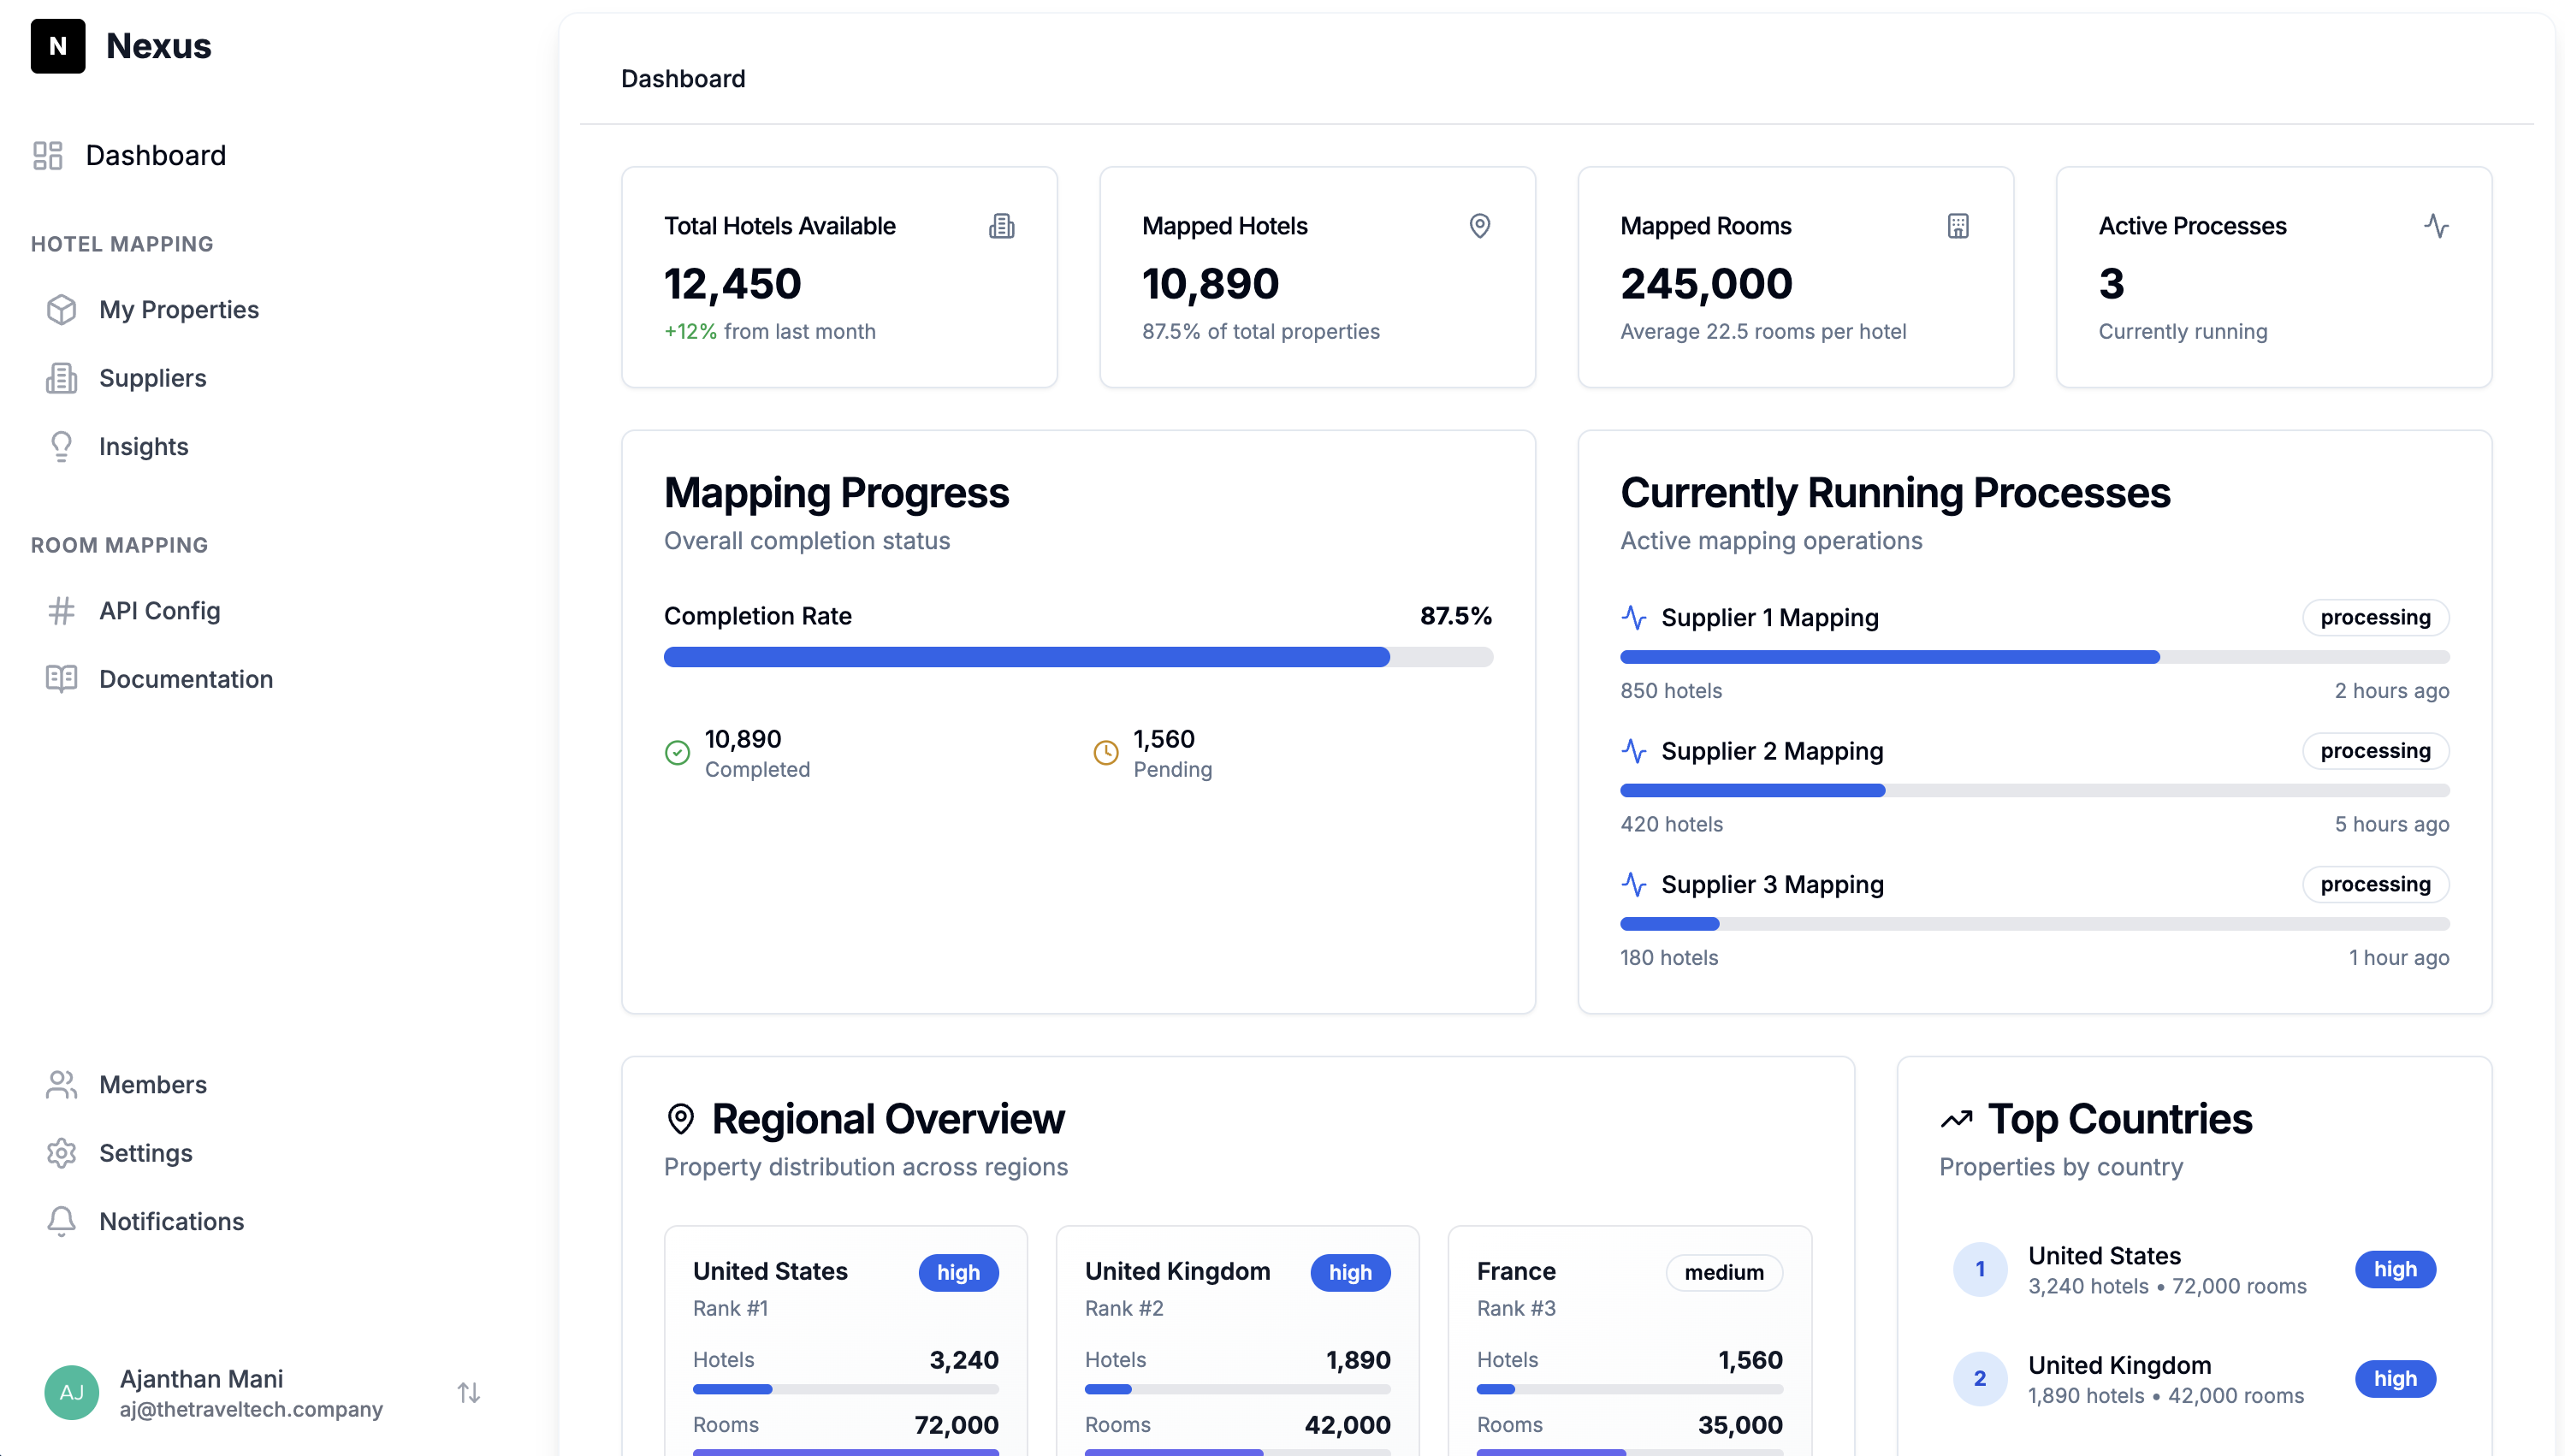
Task: Click the Nexus logo icon
Action: [x=59, y=46]
